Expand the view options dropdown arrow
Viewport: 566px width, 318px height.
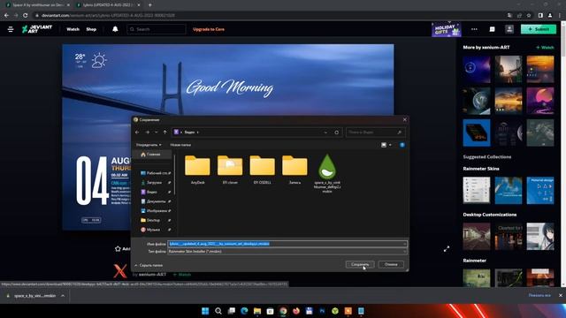coord(390,145)
